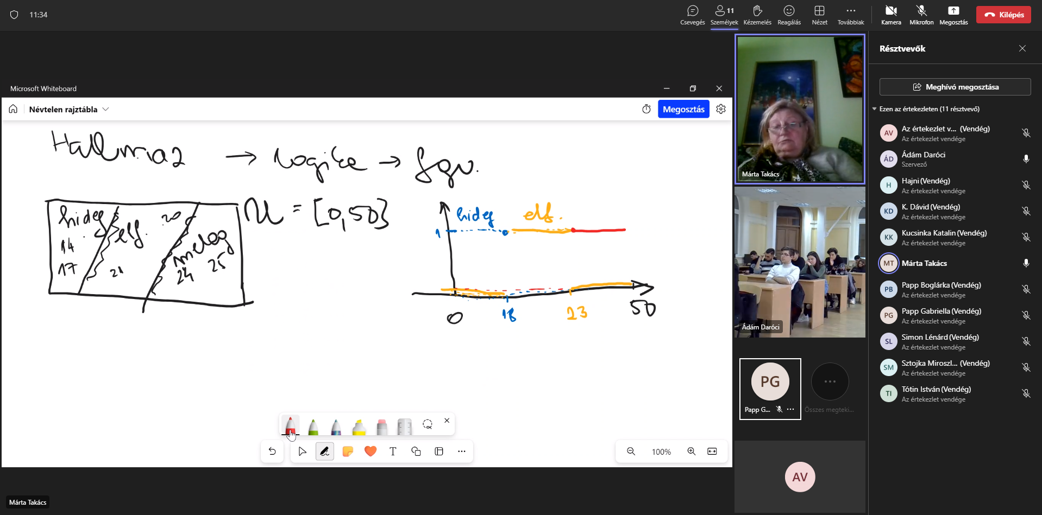This screenshot has width=1042, height=515.
Task: Open the whiteboard timer
Action: (646, 109)
